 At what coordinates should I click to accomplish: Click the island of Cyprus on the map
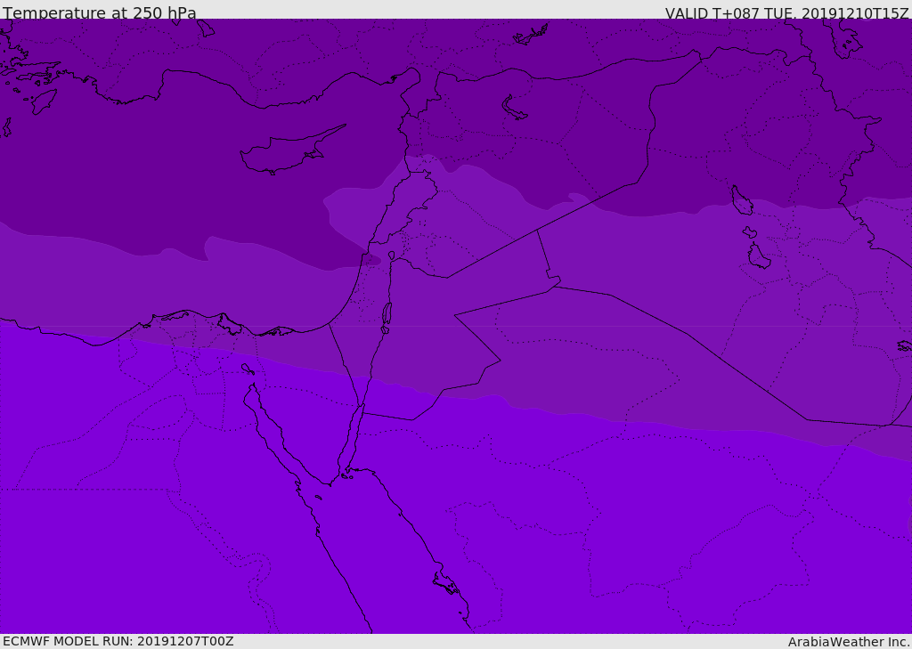[x=291, y=151]
